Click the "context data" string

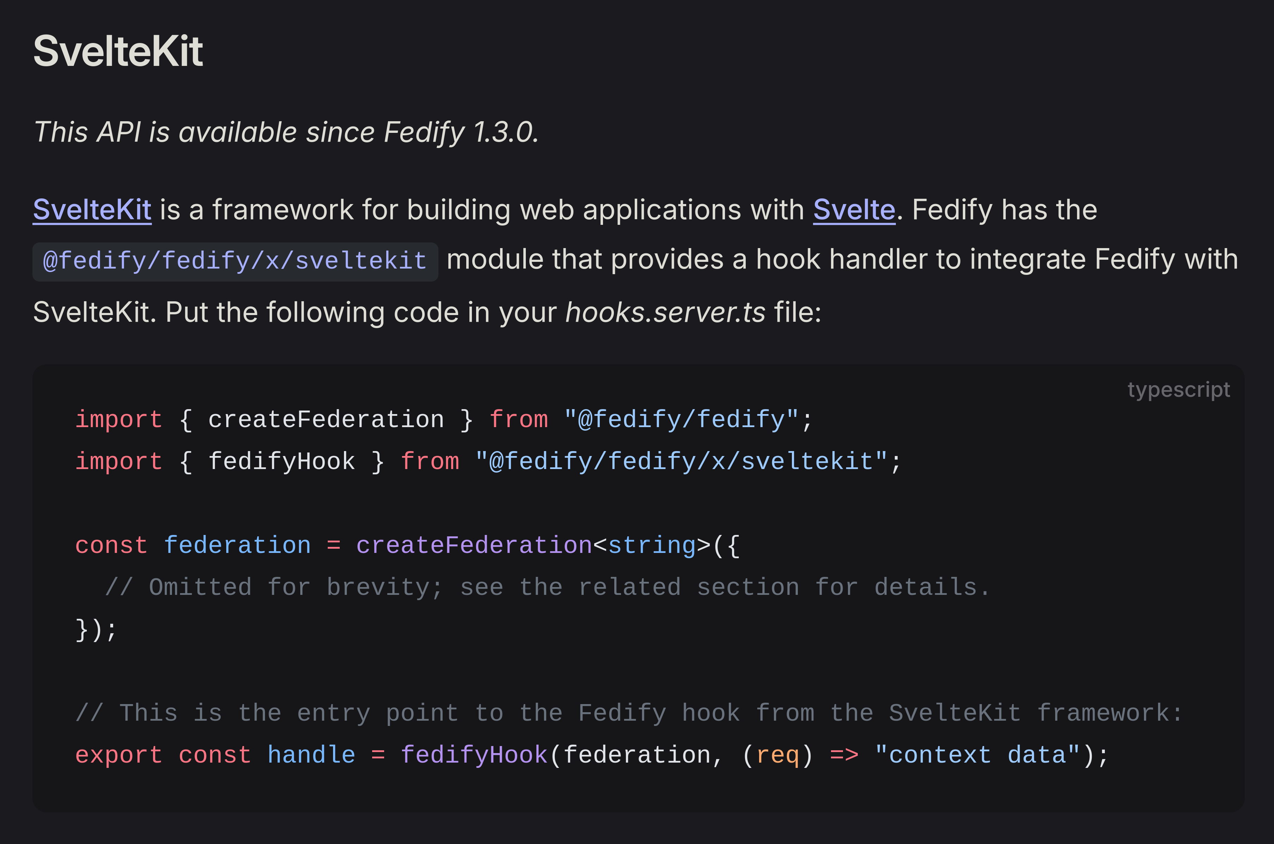pos(977,756)
